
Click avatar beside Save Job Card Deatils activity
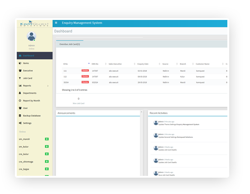156,173
